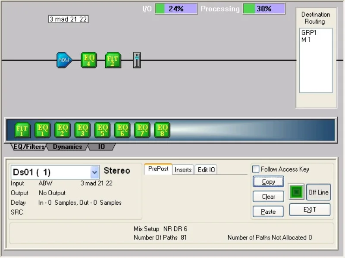Click the Clear button

pyautogui.click(x=268, y=197)
